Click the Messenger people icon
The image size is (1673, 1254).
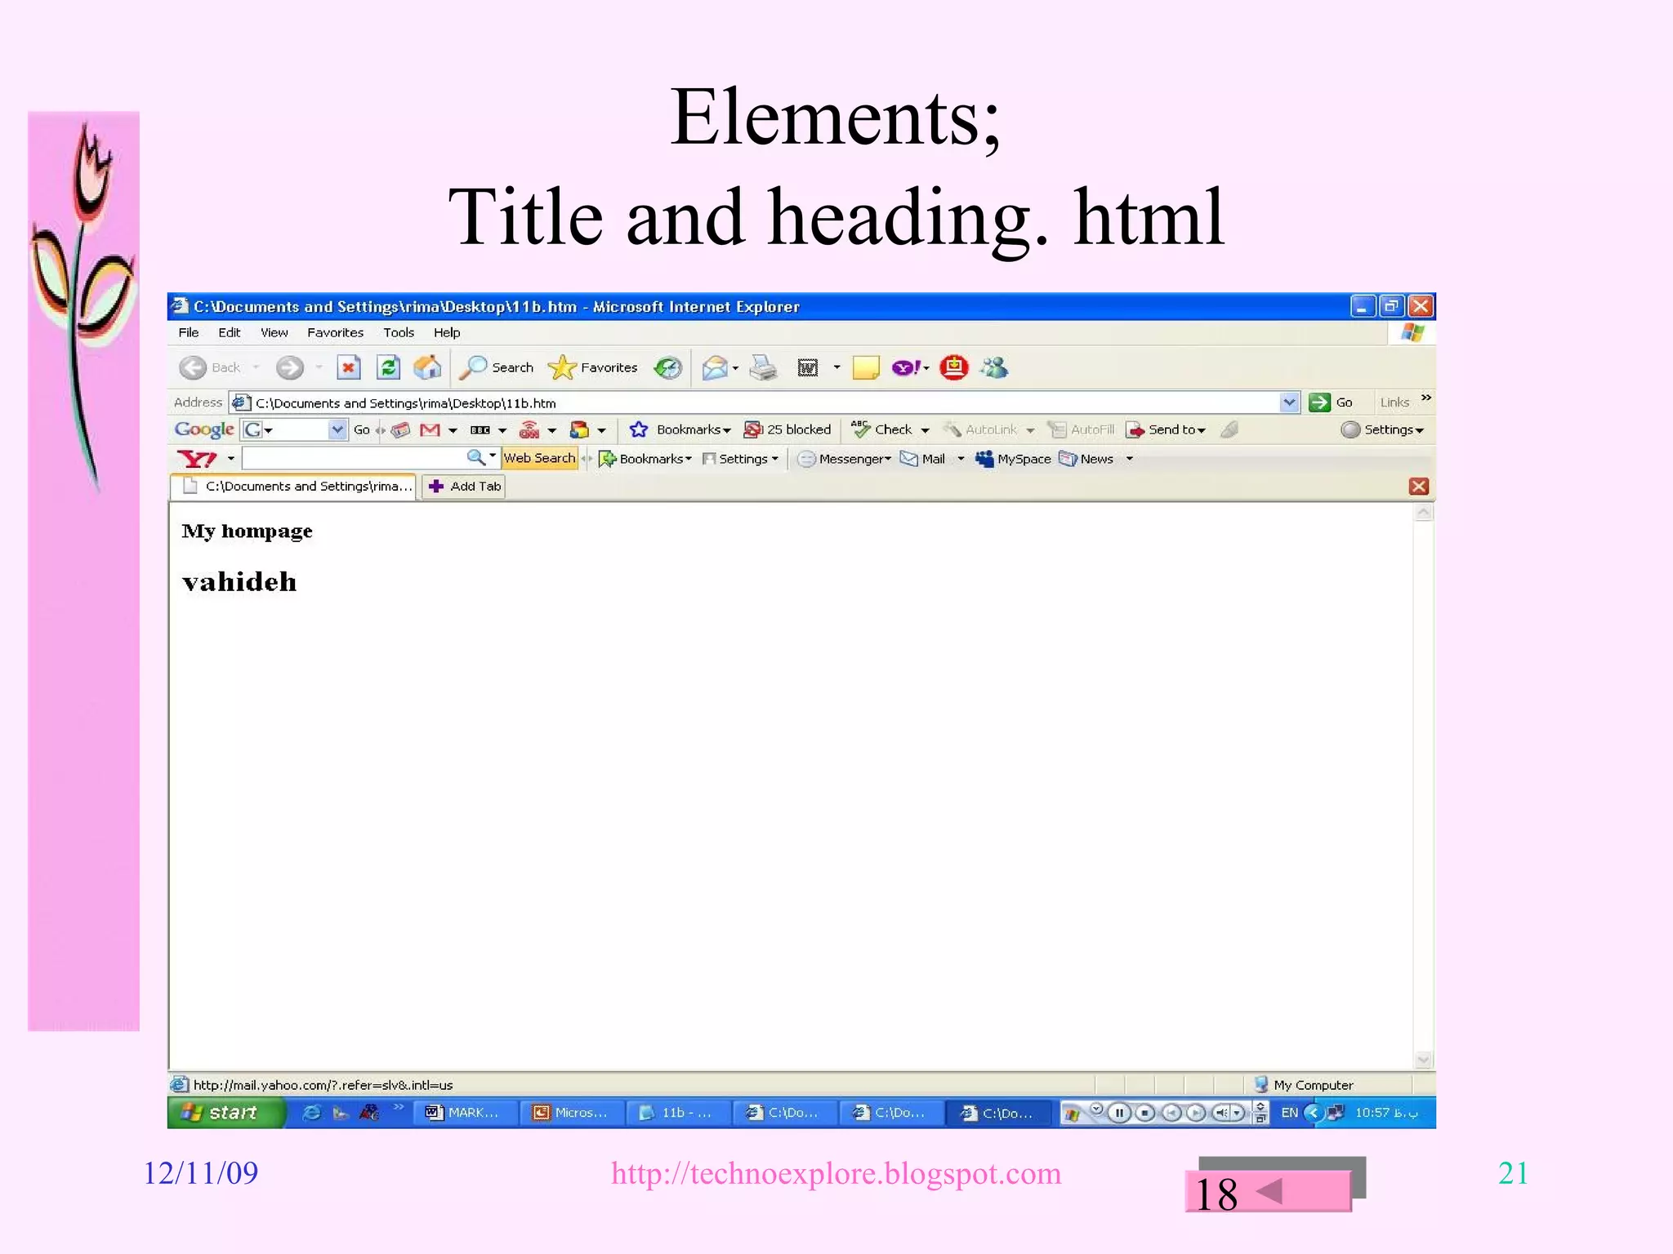(994, 368)
